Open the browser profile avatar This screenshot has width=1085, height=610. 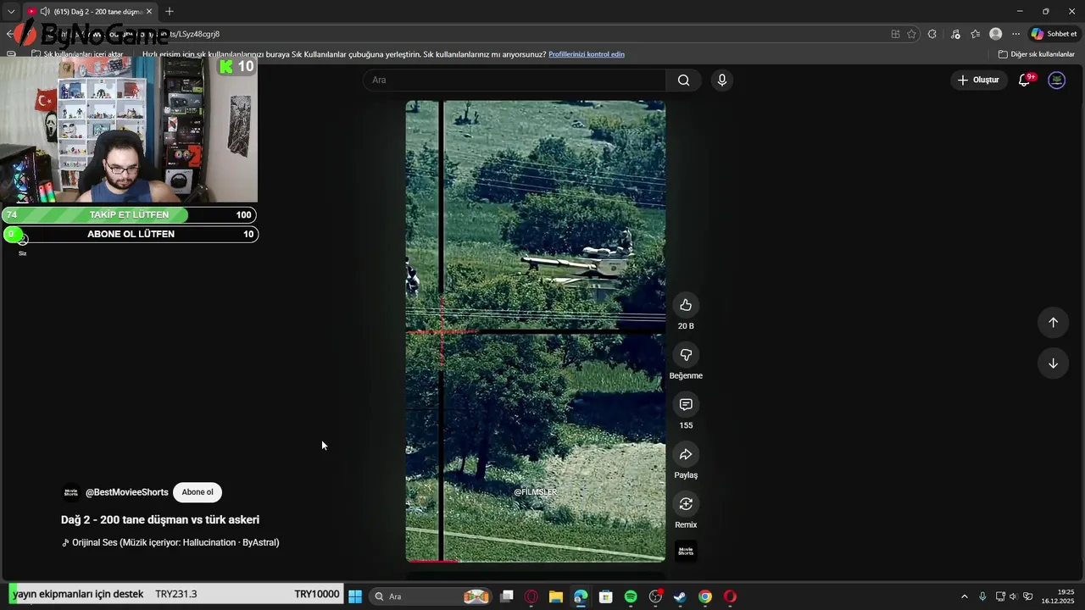(995, 34)
